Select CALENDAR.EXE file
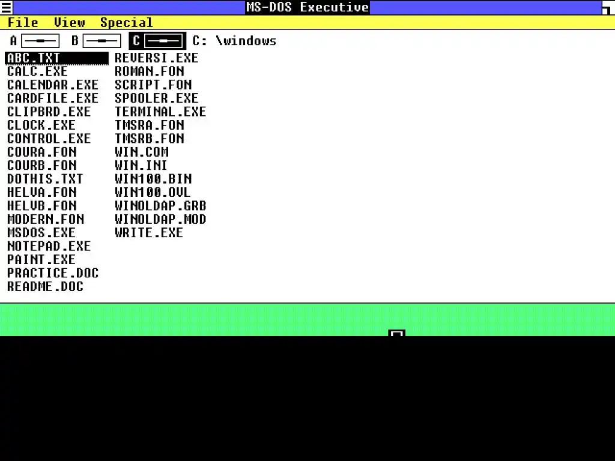 pyautogui.click(x=53, y=85)
